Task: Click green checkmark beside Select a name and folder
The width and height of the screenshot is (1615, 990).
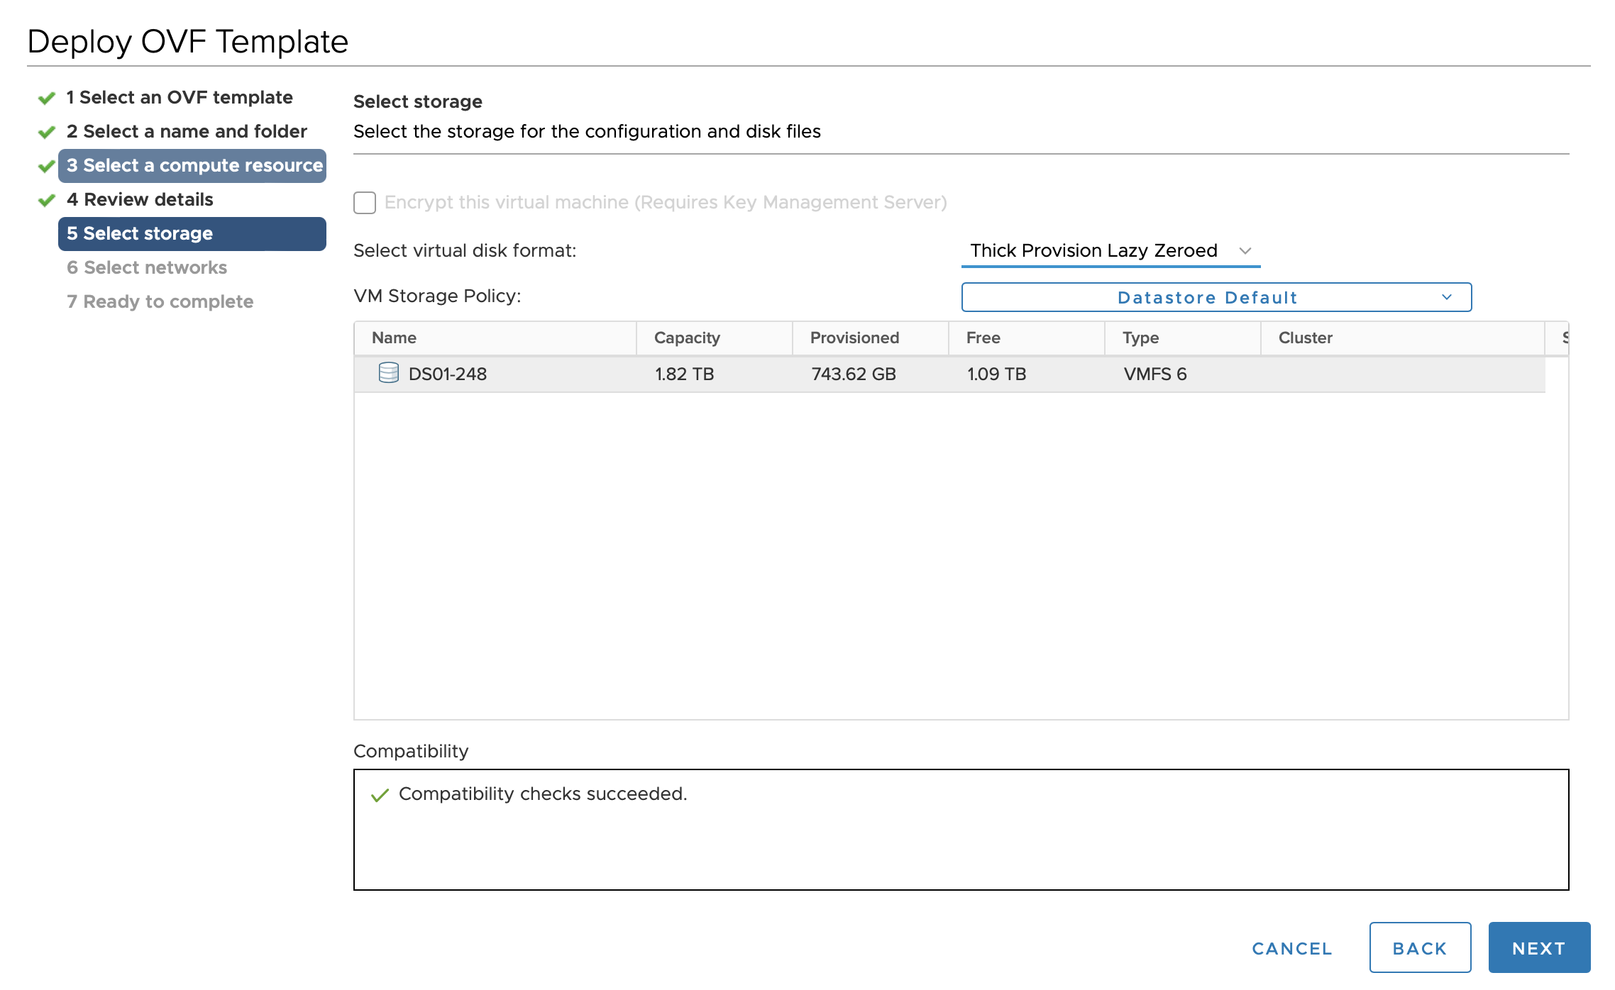Action: click(x=47, y=132)
